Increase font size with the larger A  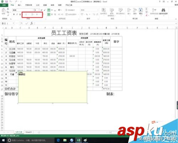tap(42, 10)
